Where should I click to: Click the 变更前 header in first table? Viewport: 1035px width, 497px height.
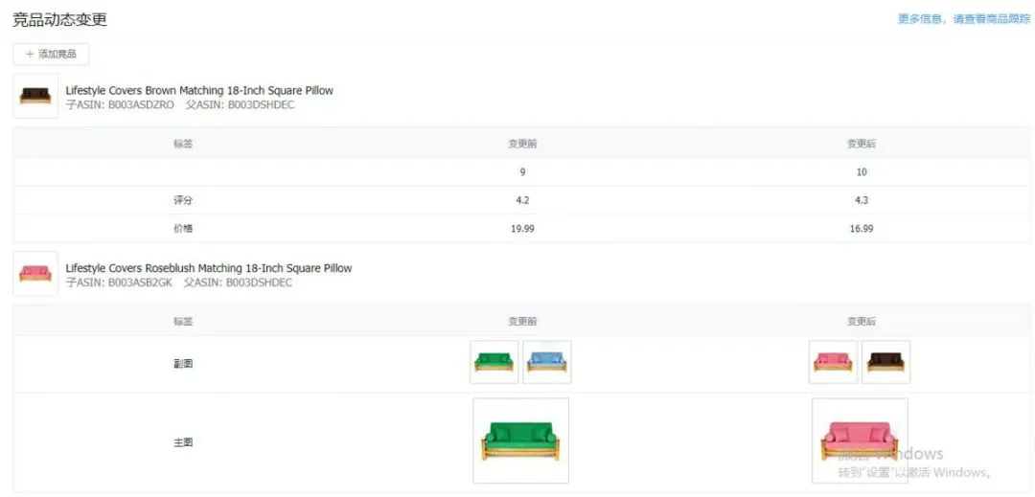tap(522, 144)
